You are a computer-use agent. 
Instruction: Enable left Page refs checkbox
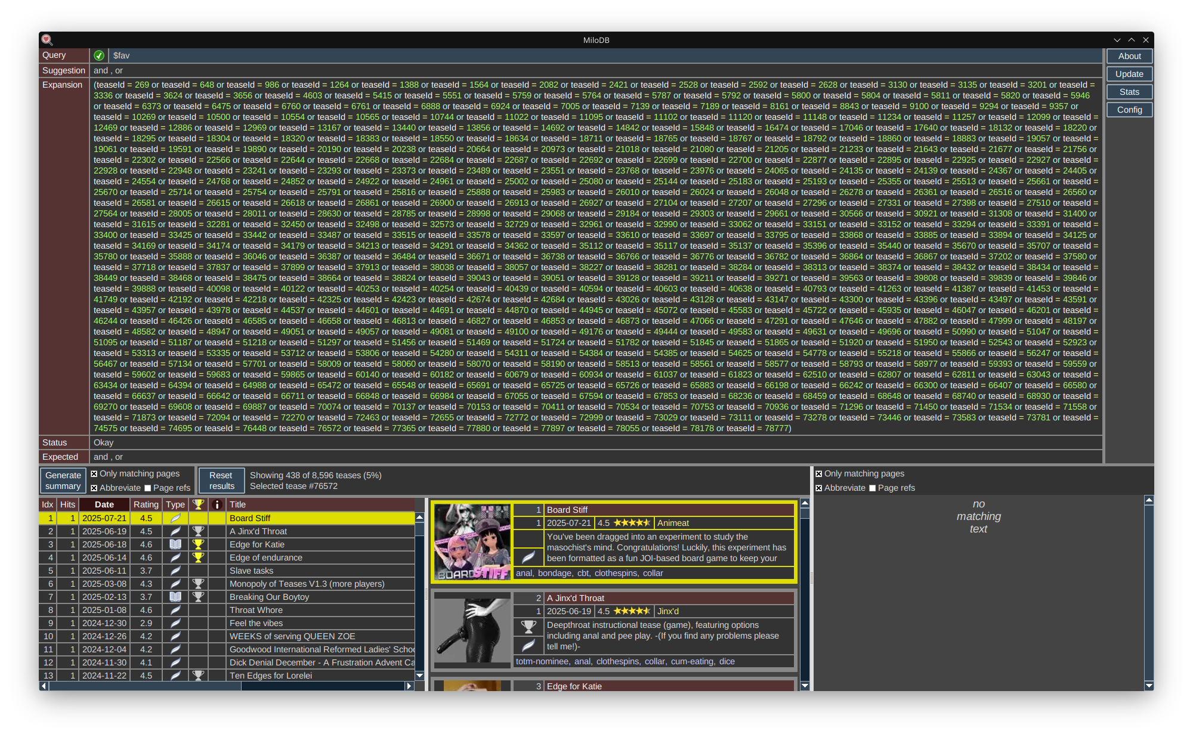pos(148,488)
